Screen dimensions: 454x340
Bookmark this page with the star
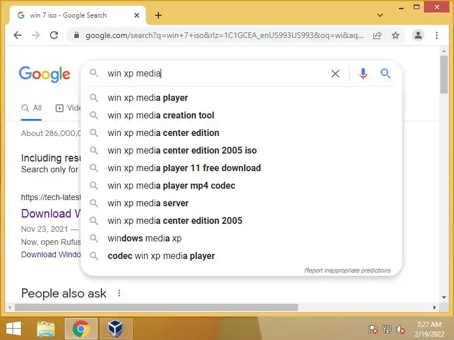[x=395, y=35]
